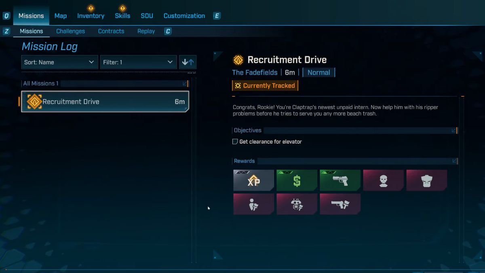
Task: Click the body skin reward icon
Action: point(426,180)
